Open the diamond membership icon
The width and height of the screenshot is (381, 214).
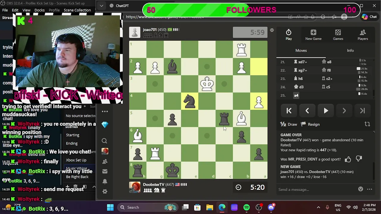coord(105,125)
